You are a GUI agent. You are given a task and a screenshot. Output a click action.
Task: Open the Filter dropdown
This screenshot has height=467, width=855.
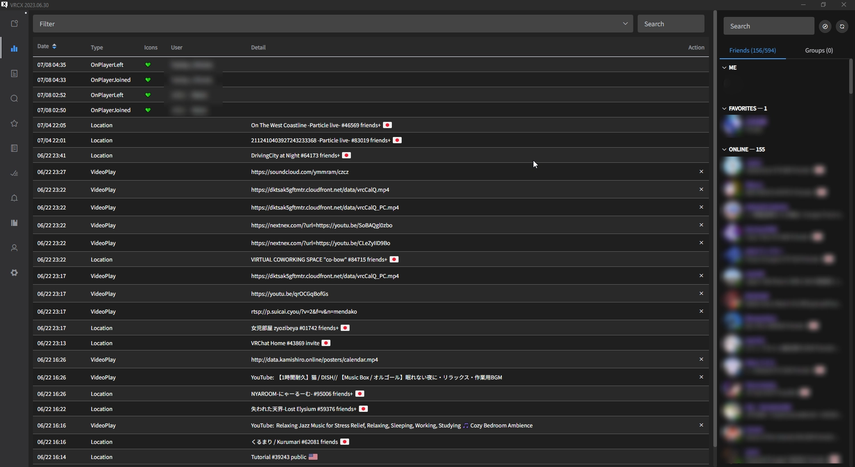[x=333, y=24]
